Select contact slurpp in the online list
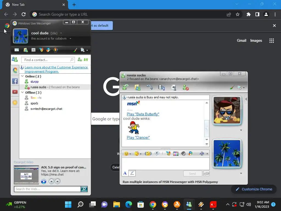This screenshot has height=211, width=281. click(x=34, y=82)
